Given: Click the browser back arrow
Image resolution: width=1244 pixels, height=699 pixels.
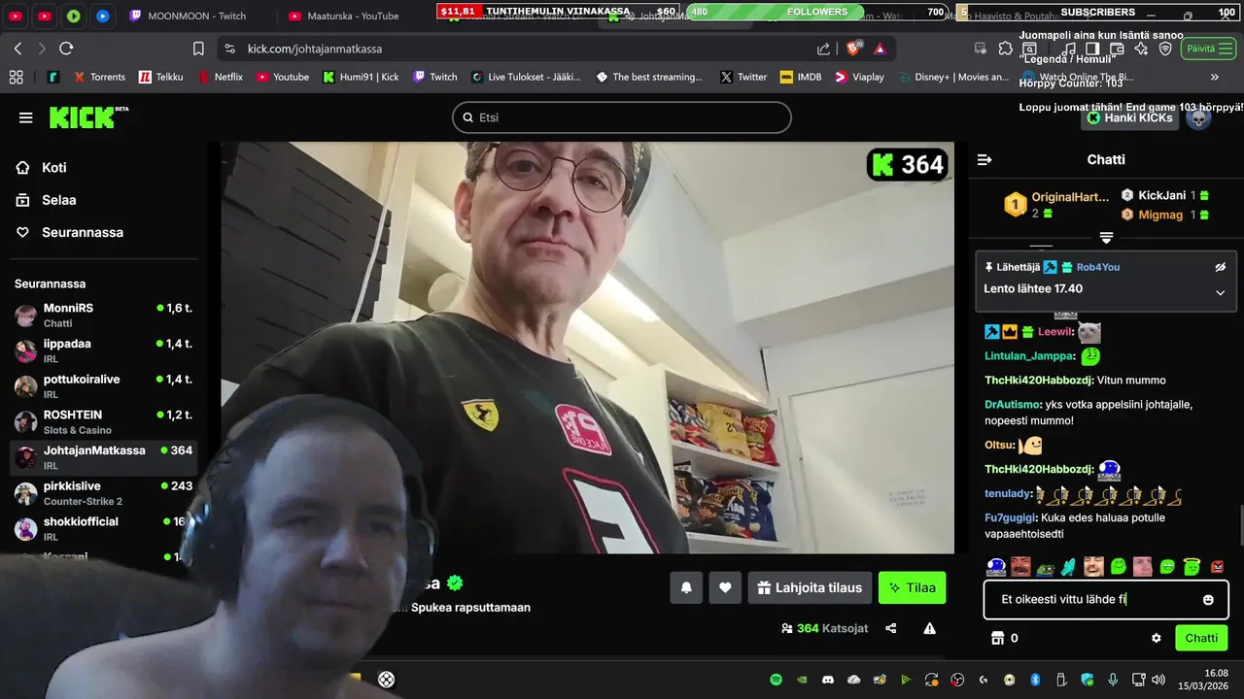Looking at the screenshot, I should [17, 49].
